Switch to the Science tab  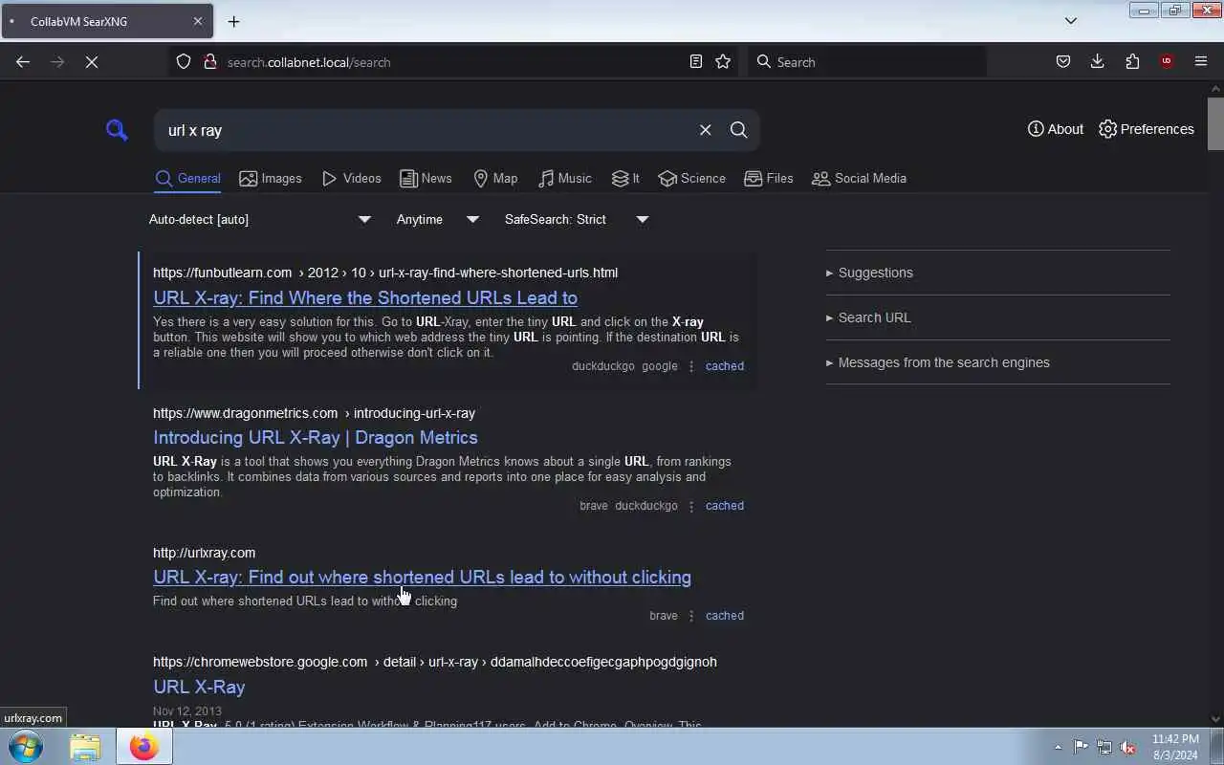pos(691,179)
